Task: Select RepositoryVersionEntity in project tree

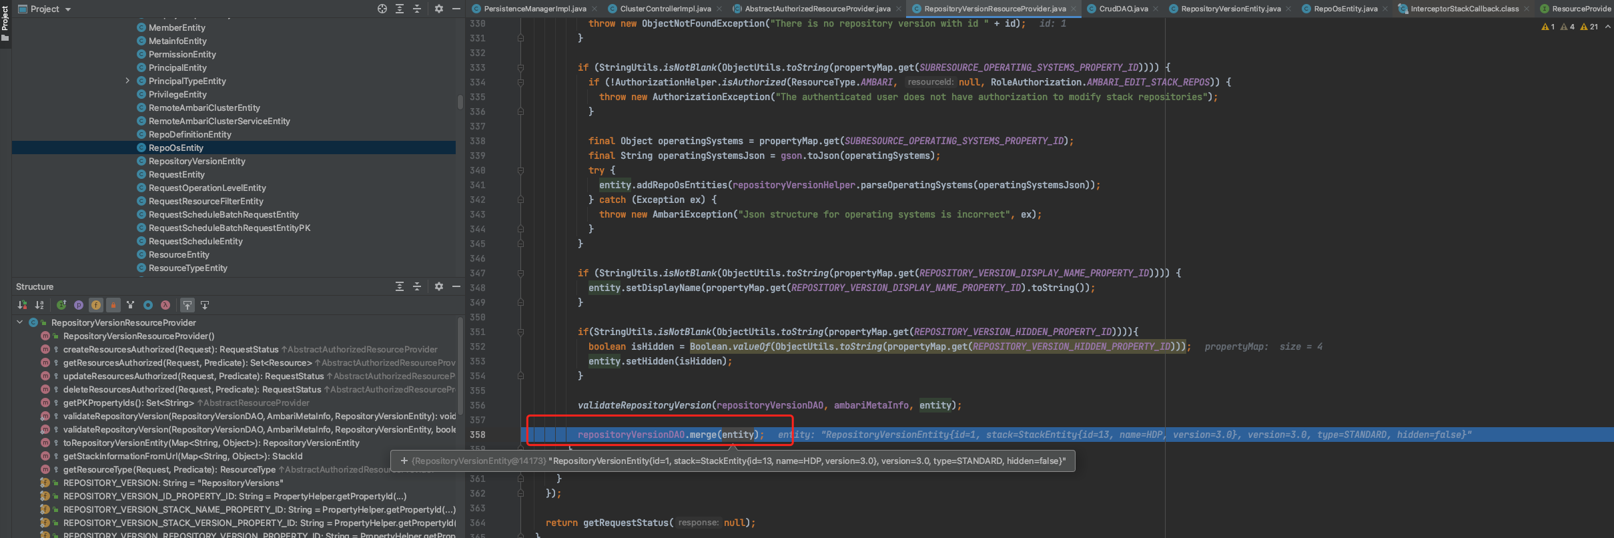Action: pyautogui.click(x=191, y=161)
